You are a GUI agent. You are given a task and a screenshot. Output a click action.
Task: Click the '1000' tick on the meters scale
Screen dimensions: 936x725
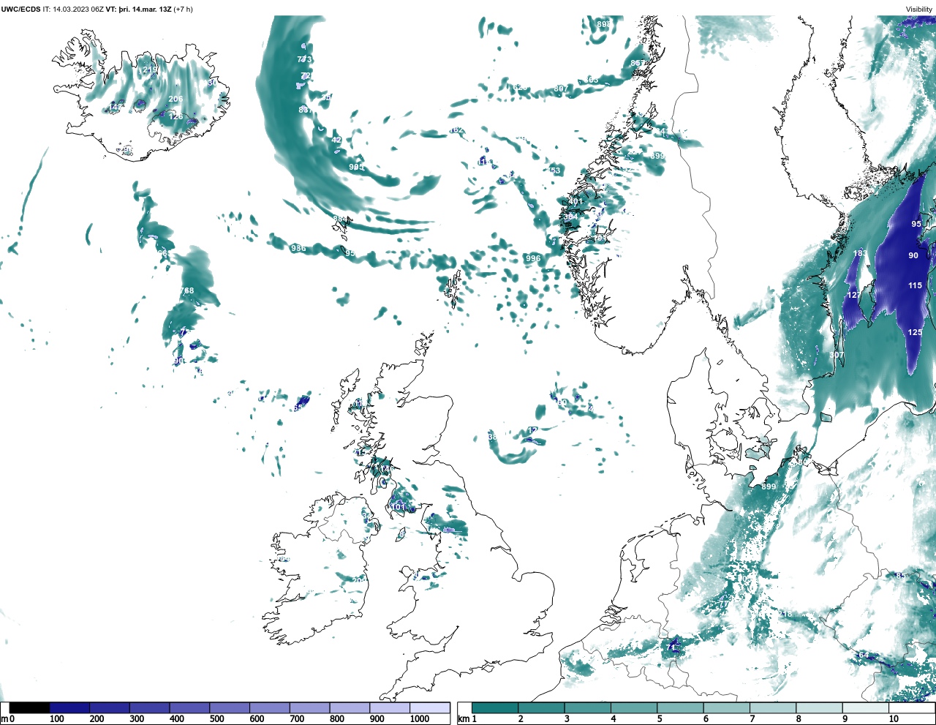pos(419,719)
